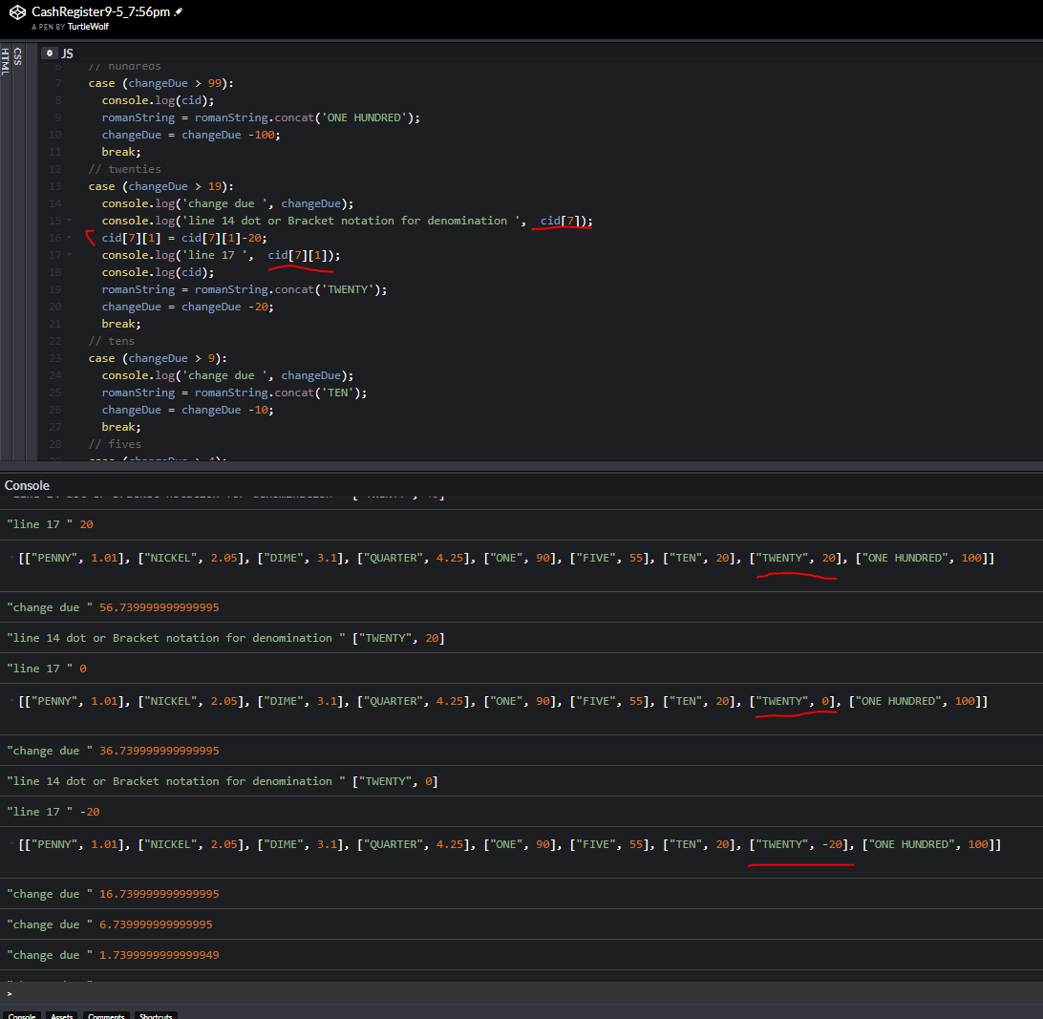The image size is (1043, 1019).
Task: Fold code at line 16 gutter arrow
Action: (x=69, y=239)
